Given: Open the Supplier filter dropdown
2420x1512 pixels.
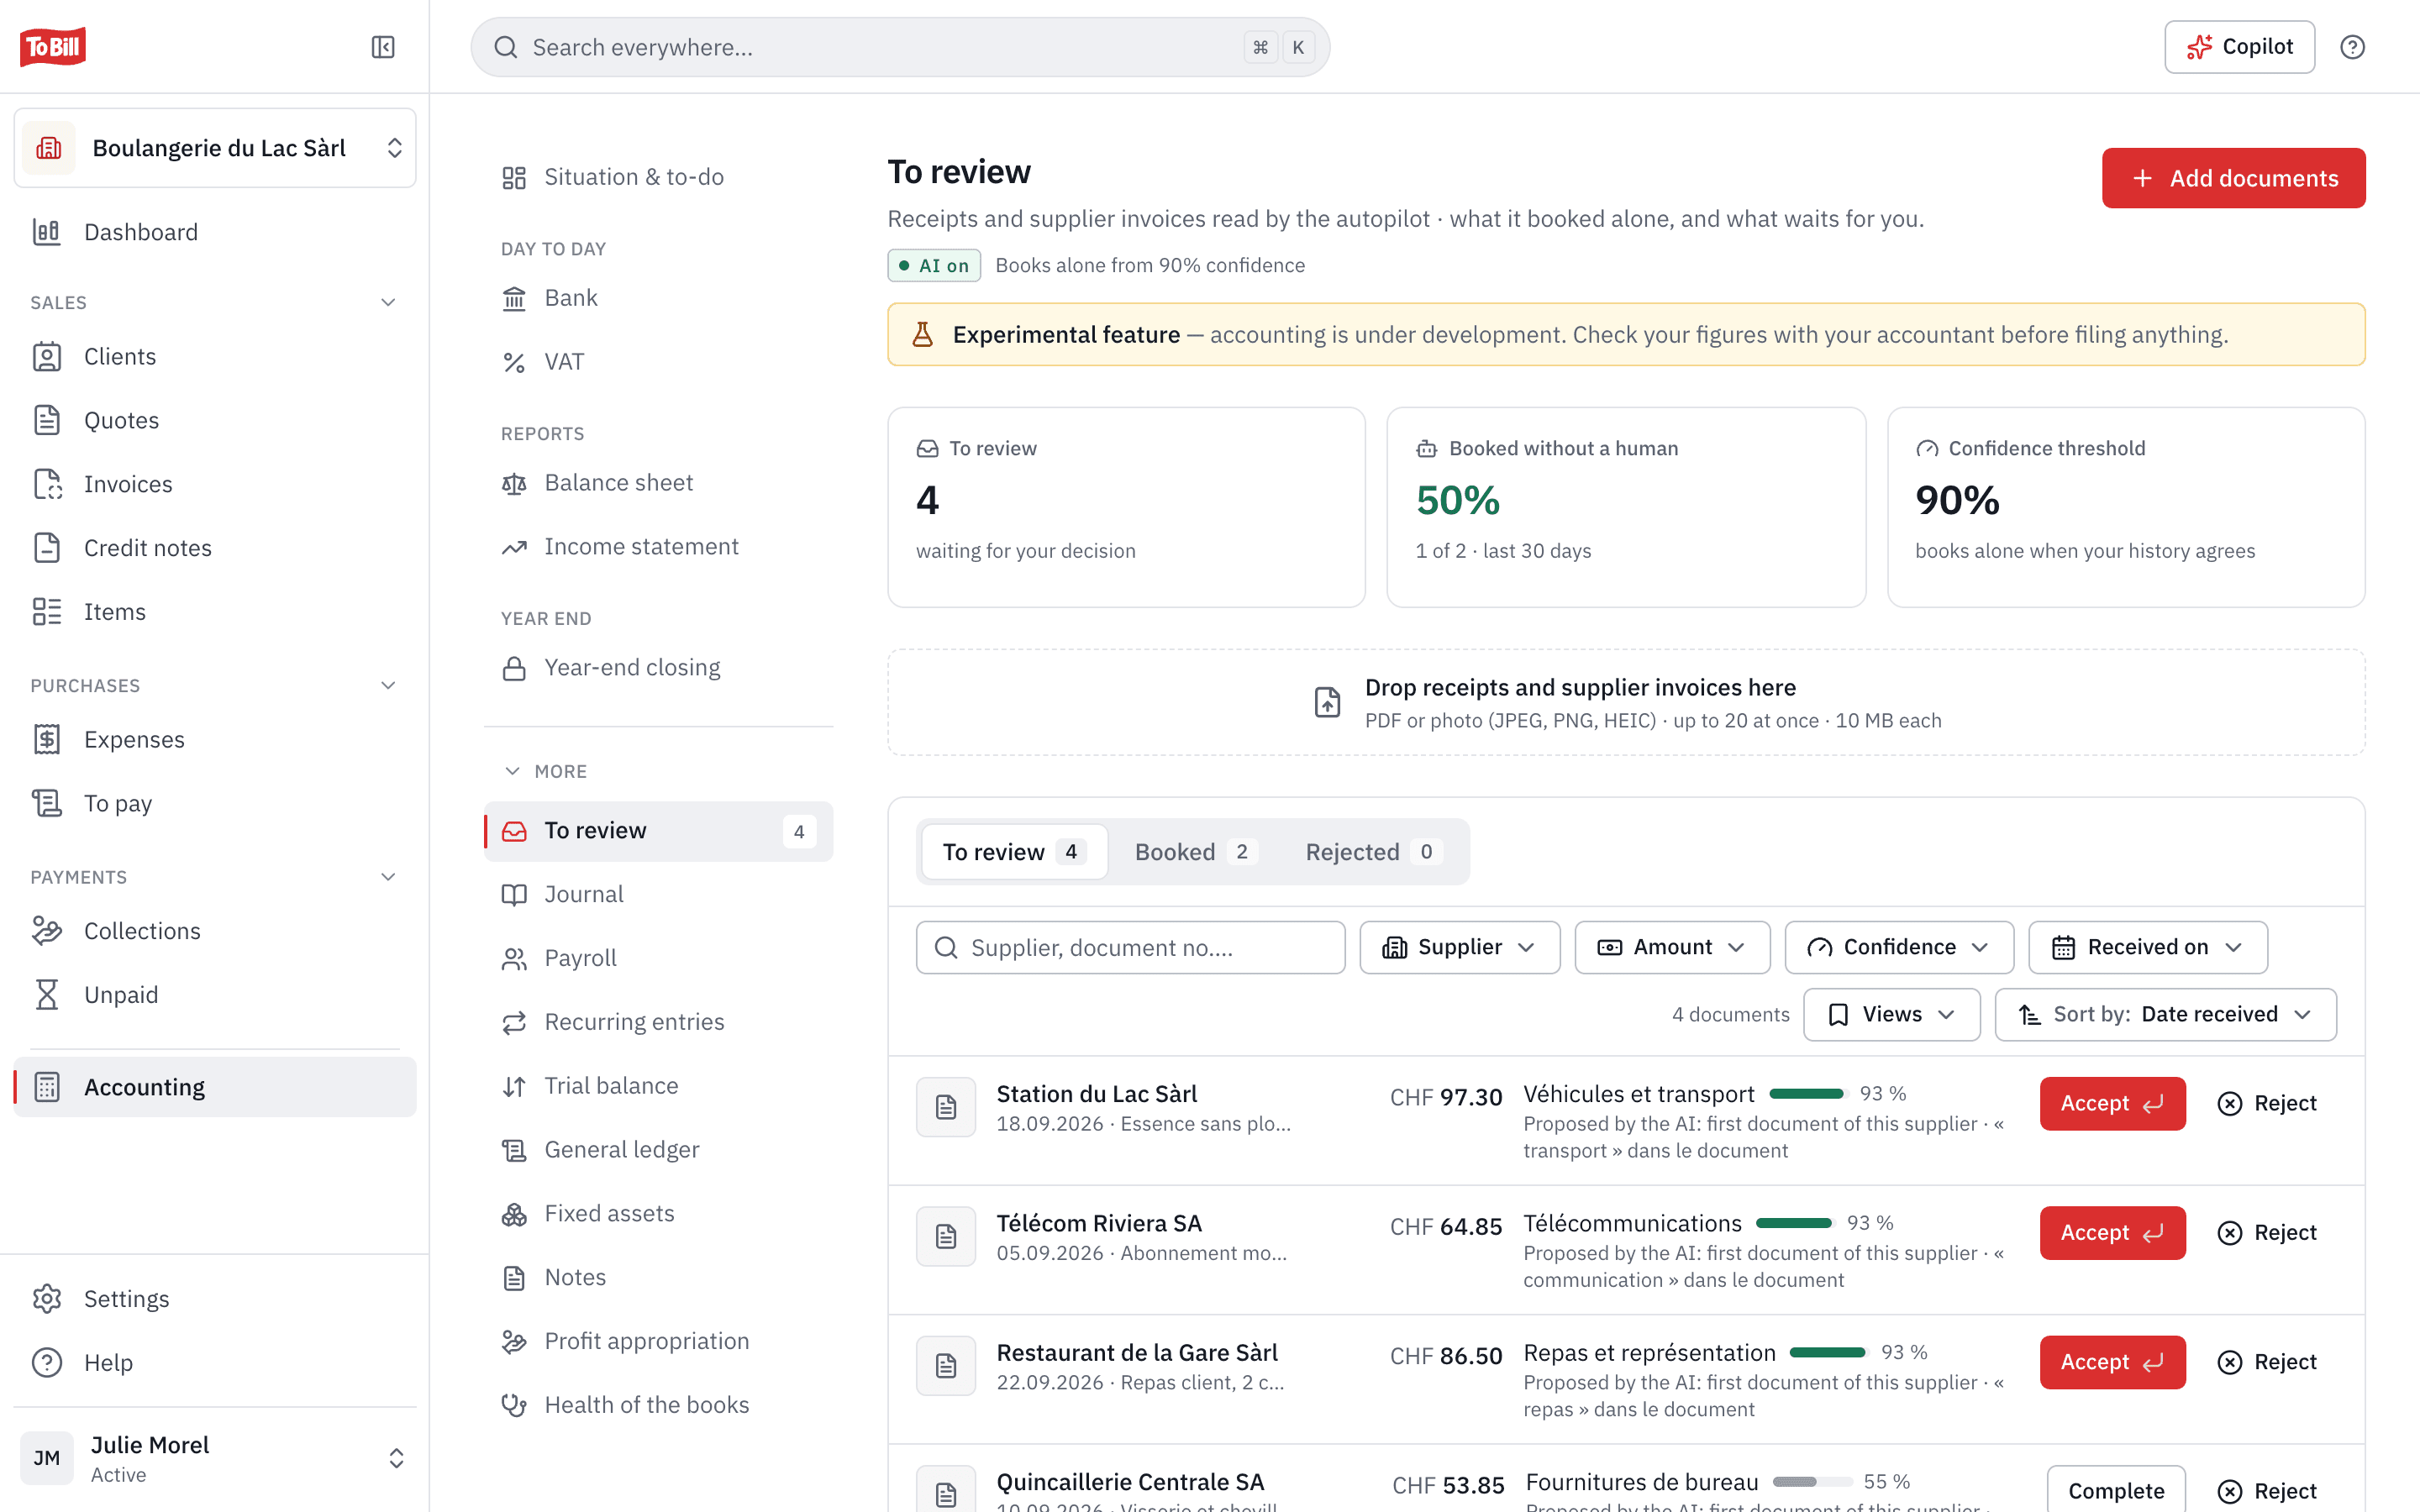Looking at the screenshot, I should 1459,948.
